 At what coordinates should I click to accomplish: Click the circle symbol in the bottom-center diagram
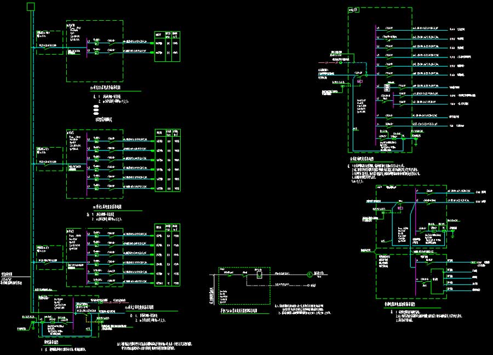(x=309, y=274)
